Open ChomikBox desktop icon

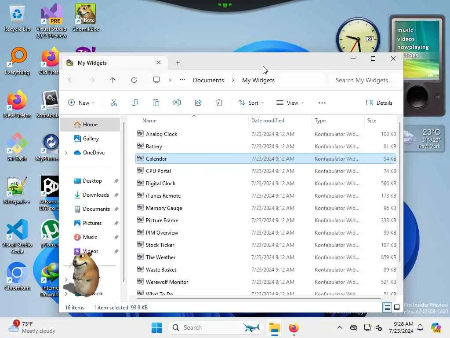click(x=86, y=18)
